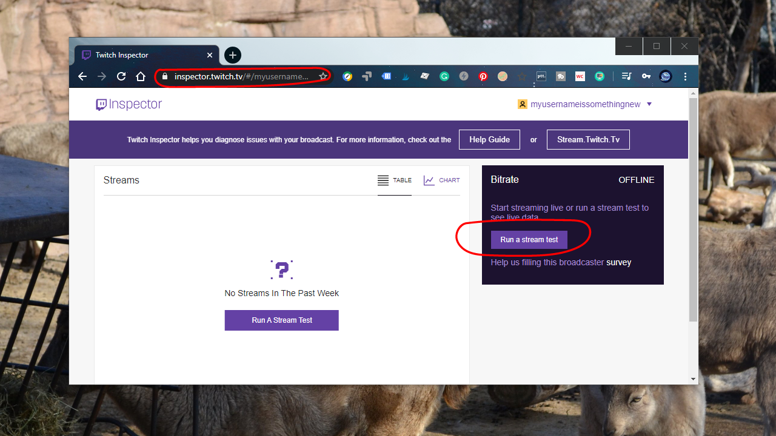Click the Streams panel heading
The image size is (776, 436).
121,180
